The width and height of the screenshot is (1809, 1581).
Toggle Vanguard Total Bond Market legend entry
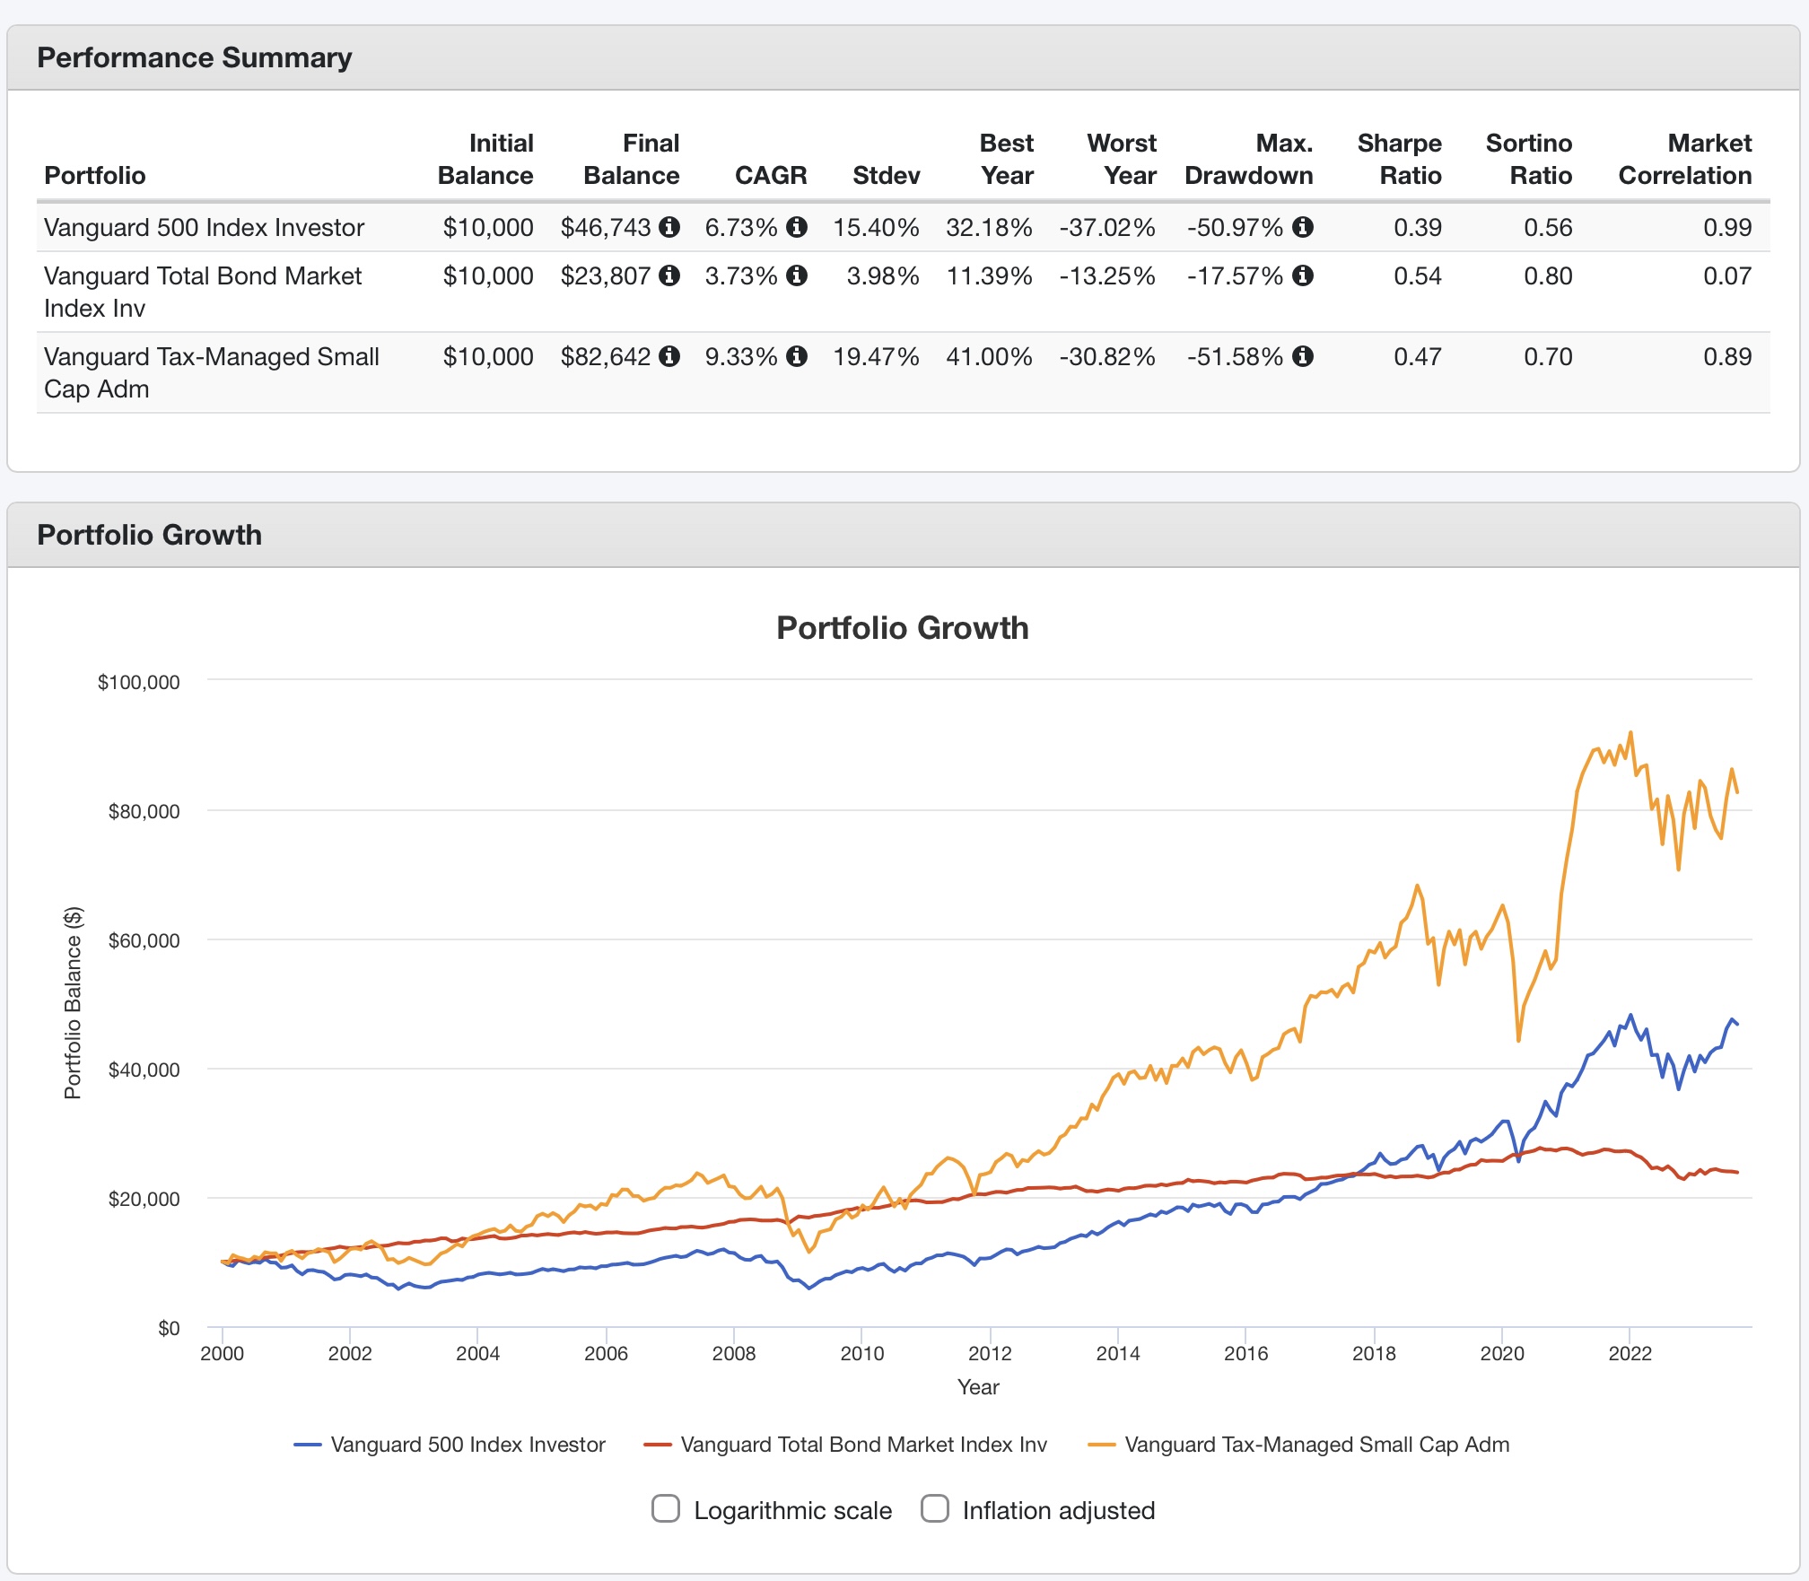click(845, 1445)
